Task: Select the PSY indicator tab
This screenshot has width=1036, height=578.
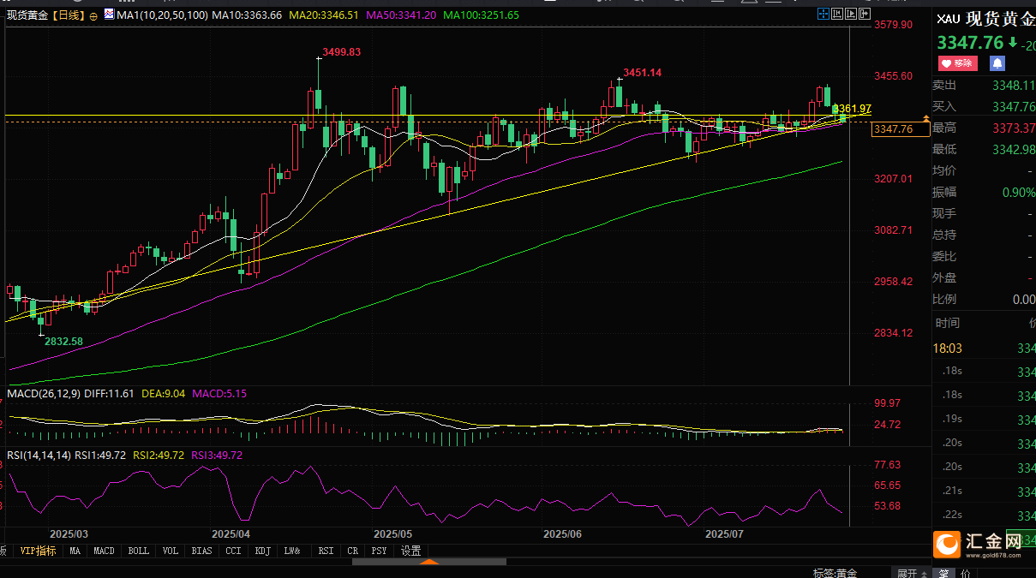Action: pyautogui.click(x=379, y=551)
